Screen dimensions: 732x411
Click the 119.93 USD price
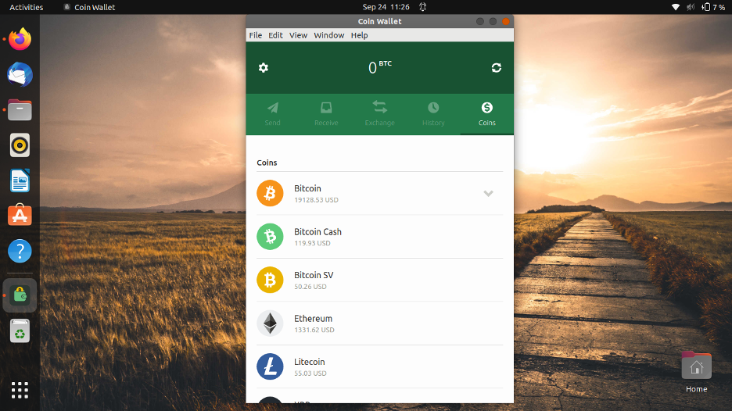[312, 243]
